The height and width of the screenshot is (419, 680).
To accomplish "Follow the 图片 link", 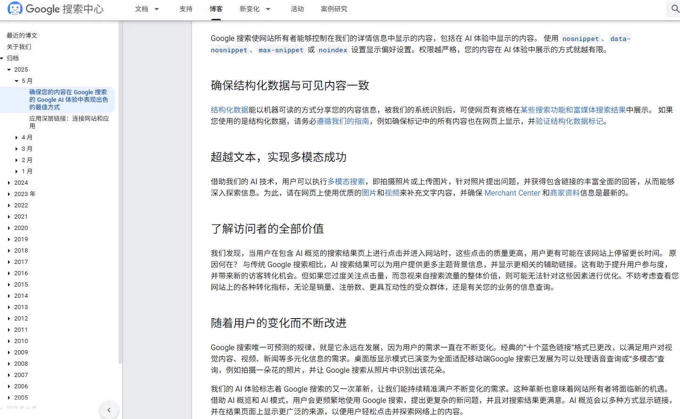I will click(x=369, y=193).
